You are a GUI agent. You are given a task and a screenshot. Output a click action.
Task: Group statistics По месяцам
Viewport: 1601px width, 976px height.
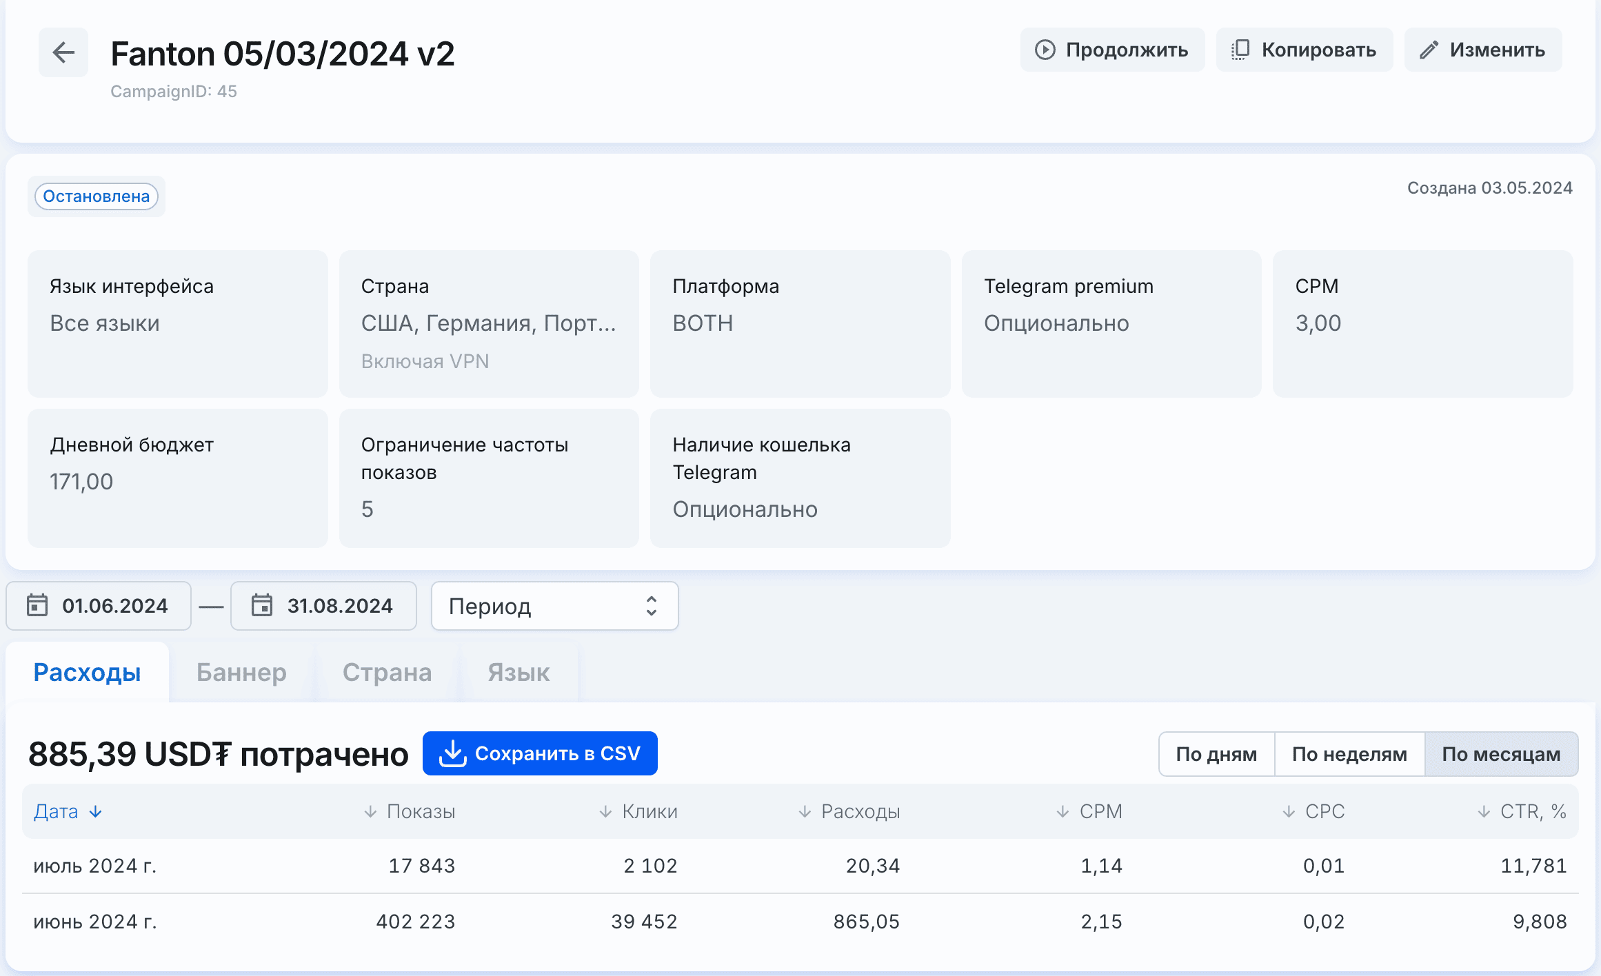click(x=1501, y=754)
